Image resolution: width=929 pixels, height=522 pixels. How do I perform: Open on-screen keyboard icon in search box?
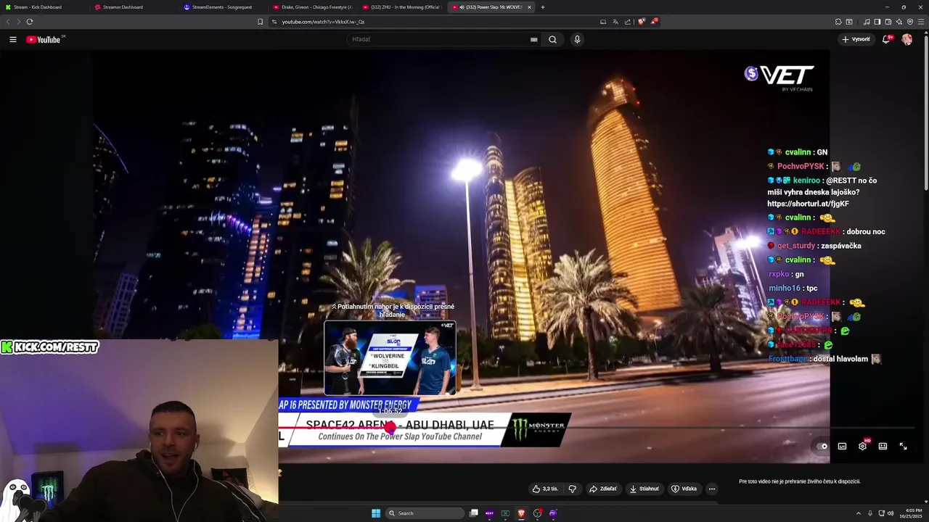click(533, 40)
